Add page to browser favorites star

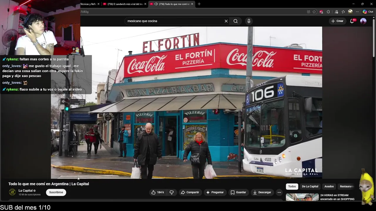(314, 12)
